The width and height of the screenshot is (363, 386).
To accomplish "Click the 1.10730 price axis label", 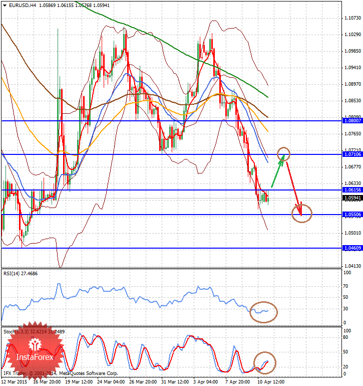I will pyautogui.click(x=352, y=18).
